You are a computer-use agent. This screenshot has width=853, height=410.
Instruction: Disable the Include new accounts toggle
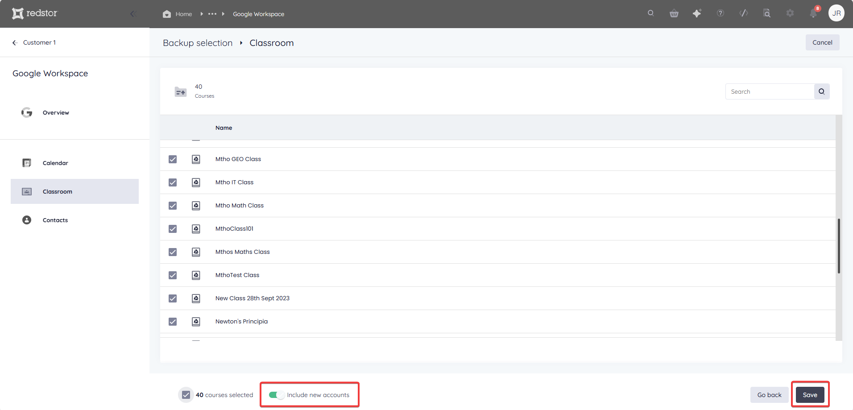277,395
